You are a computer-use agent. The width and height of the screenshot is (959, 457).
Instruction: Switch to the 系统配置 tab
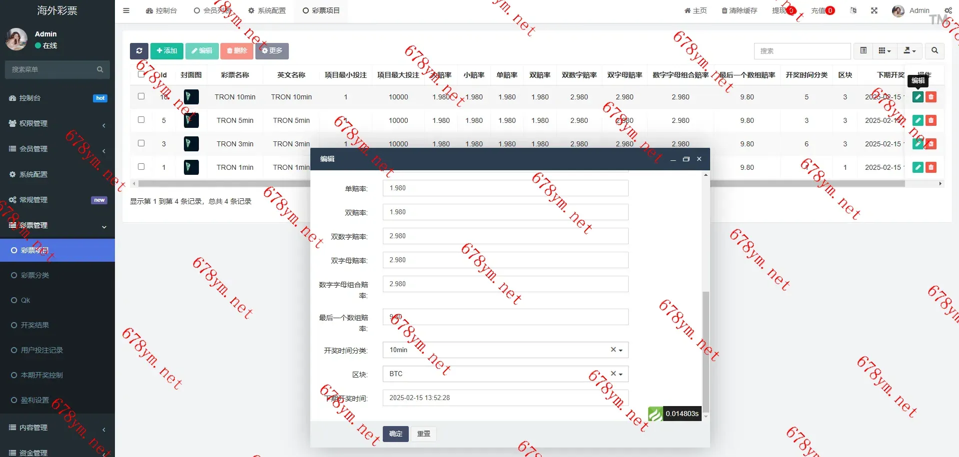(x=267, y=10)
